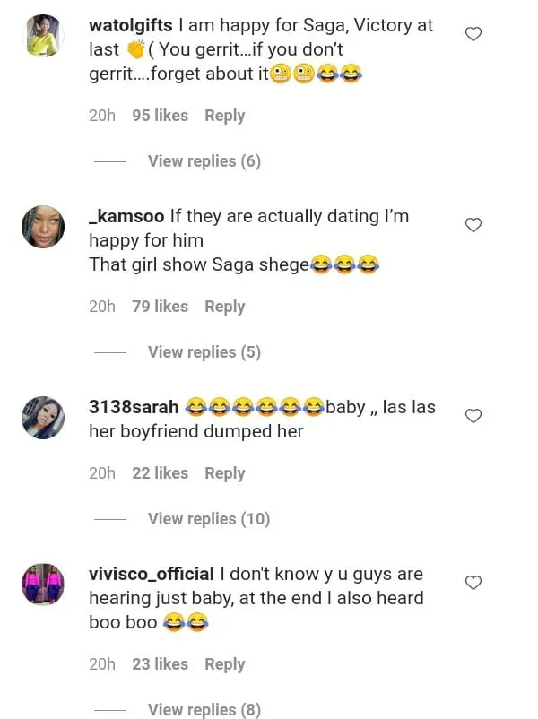The image size is (538, 719).
Task: Open vivisco_official's avatar image
Action: [43, 585]
